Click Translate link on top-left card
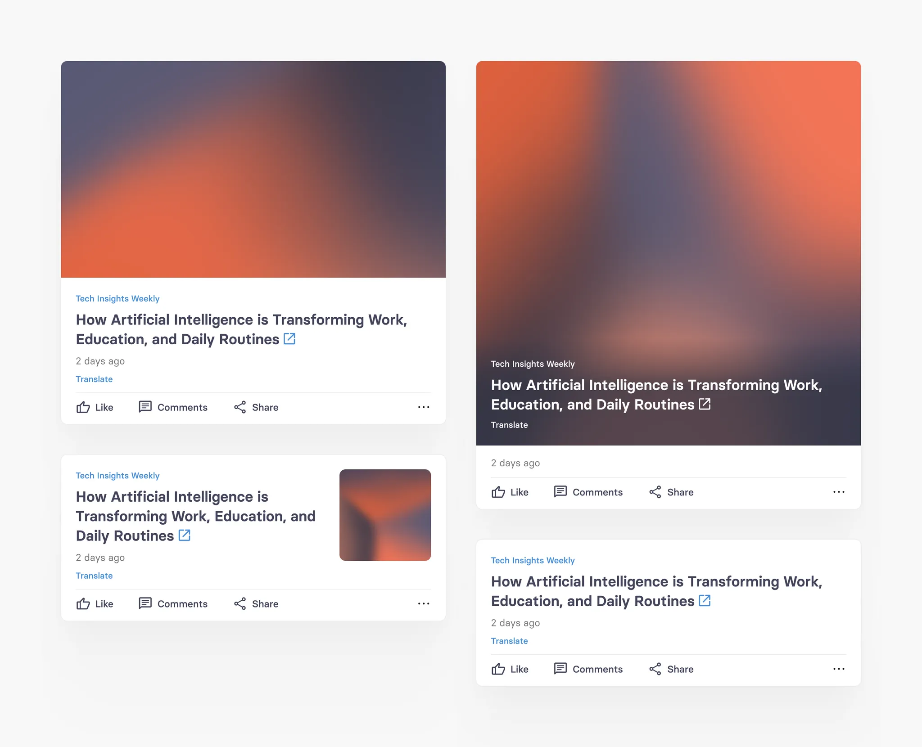The height and width of the screenshot is (747, 922). [x=94, y=379]
